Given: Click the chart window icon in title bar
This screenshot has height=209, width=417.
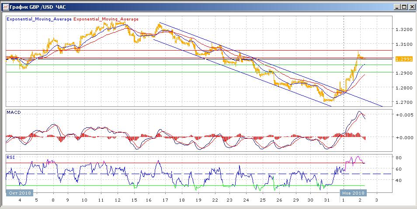Looking at the screenshot, I should click(x=5, y=7).
